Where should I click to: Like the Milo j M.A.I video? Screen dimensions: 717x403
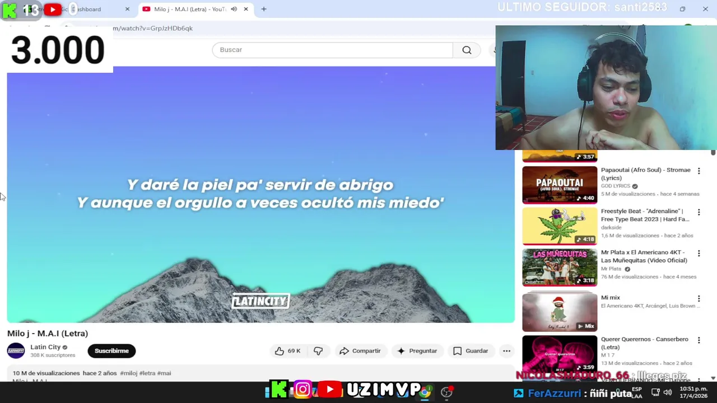pos(288,351)
